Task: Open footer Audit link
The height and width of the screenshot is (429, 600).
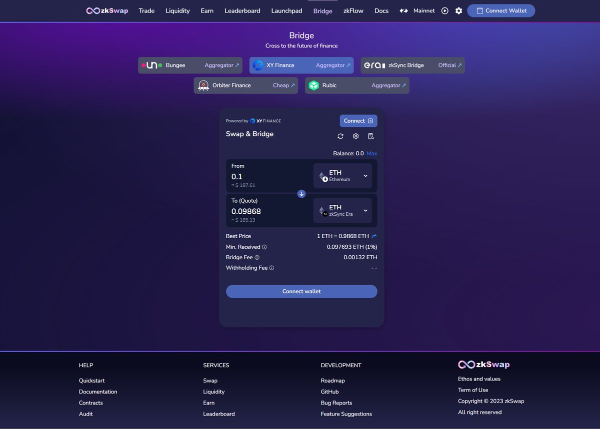Action: point(86,414)
